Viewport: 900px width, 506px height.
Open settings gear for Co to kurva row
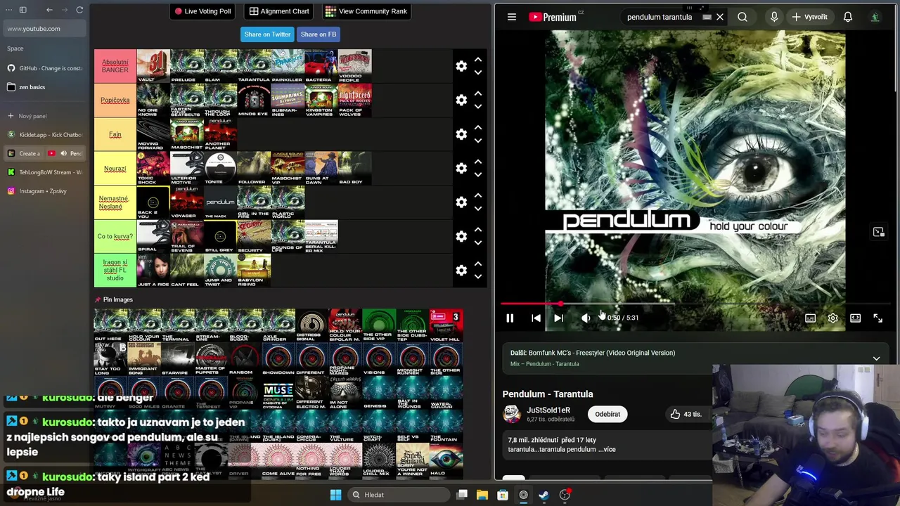461,236
